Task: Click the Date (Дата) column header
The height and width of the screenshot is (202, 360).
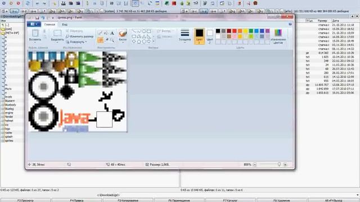Action: point(335,21)
